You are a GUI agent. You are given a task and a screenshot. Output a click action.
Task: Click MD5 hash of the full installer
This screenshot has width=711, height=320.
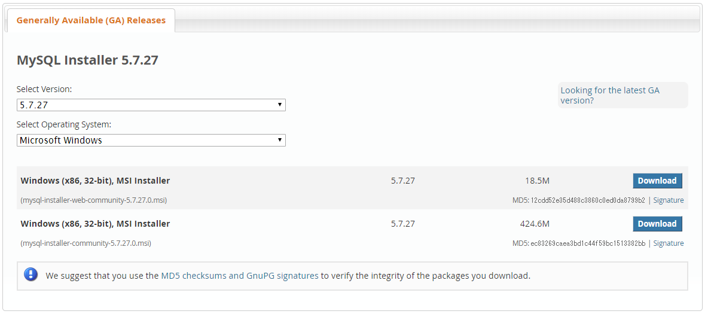[588, 243]
